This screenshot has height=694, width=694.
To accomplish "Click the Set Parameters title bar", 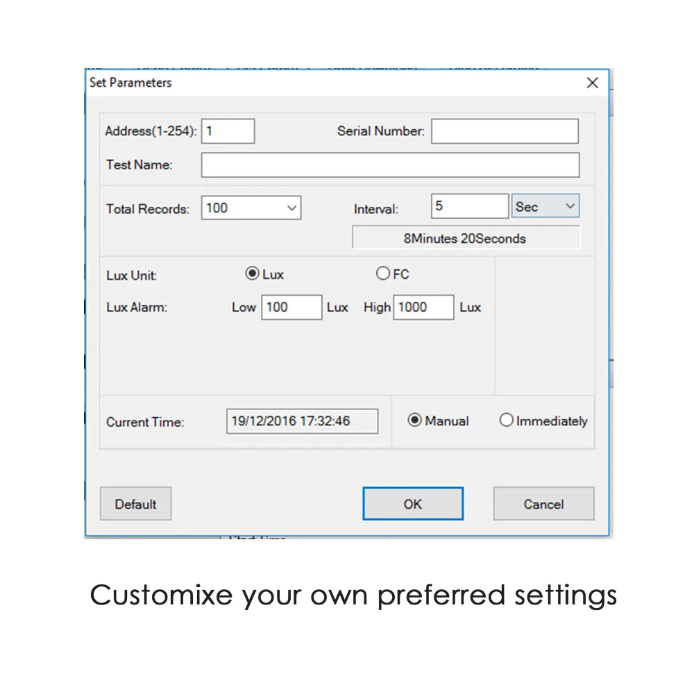I will tap(278, 82).
